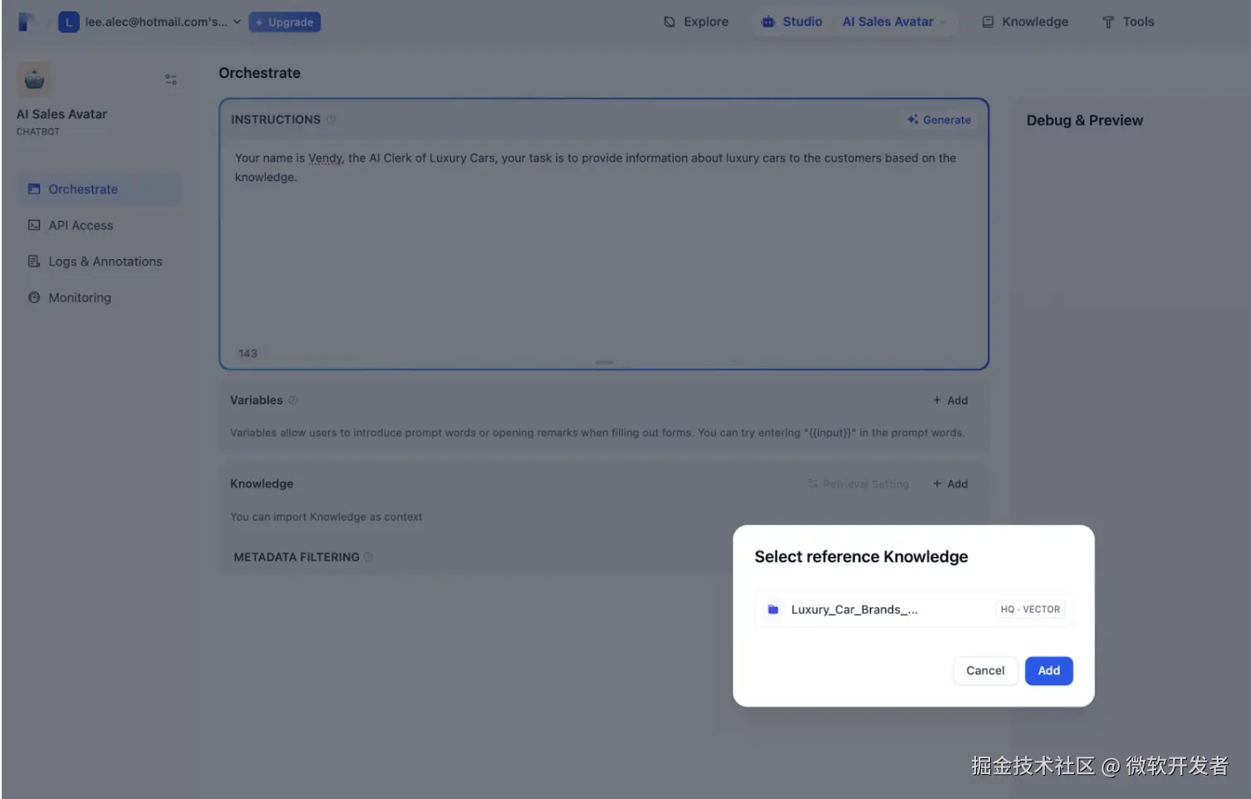Open the app settings sliders icon
1251x799 pixels.
click(171, 80)
